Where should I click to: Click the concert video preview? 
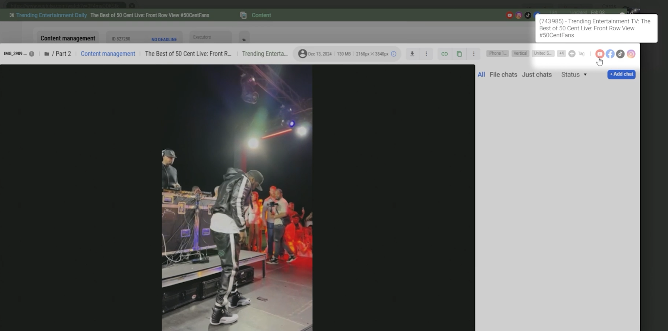(237, 198)
